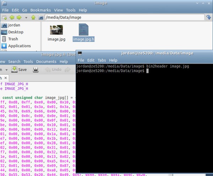Click the green Forward arrow icon
The height and width of the screenshot is (176, 213).
(x=19, y=17)
